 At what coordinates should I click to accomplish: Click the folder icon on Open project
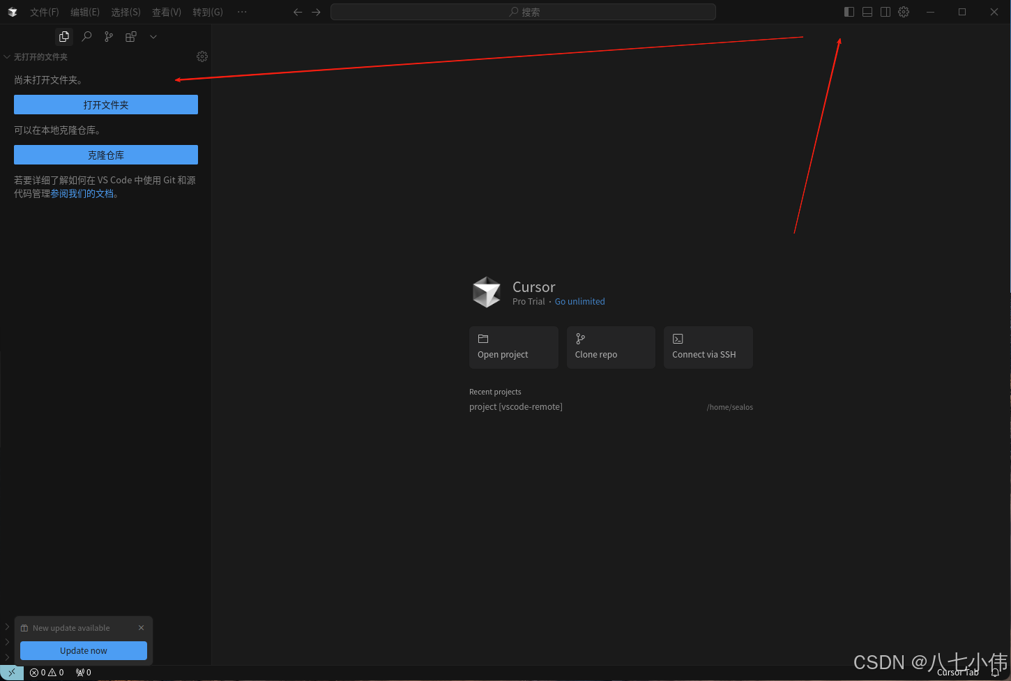click(x=483, y=339)
